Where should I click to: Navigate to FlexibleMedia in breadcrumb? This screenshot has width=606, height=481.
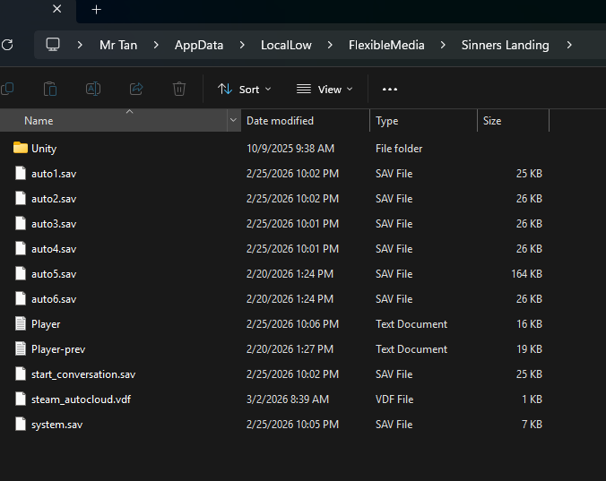[x=386, y=45]
